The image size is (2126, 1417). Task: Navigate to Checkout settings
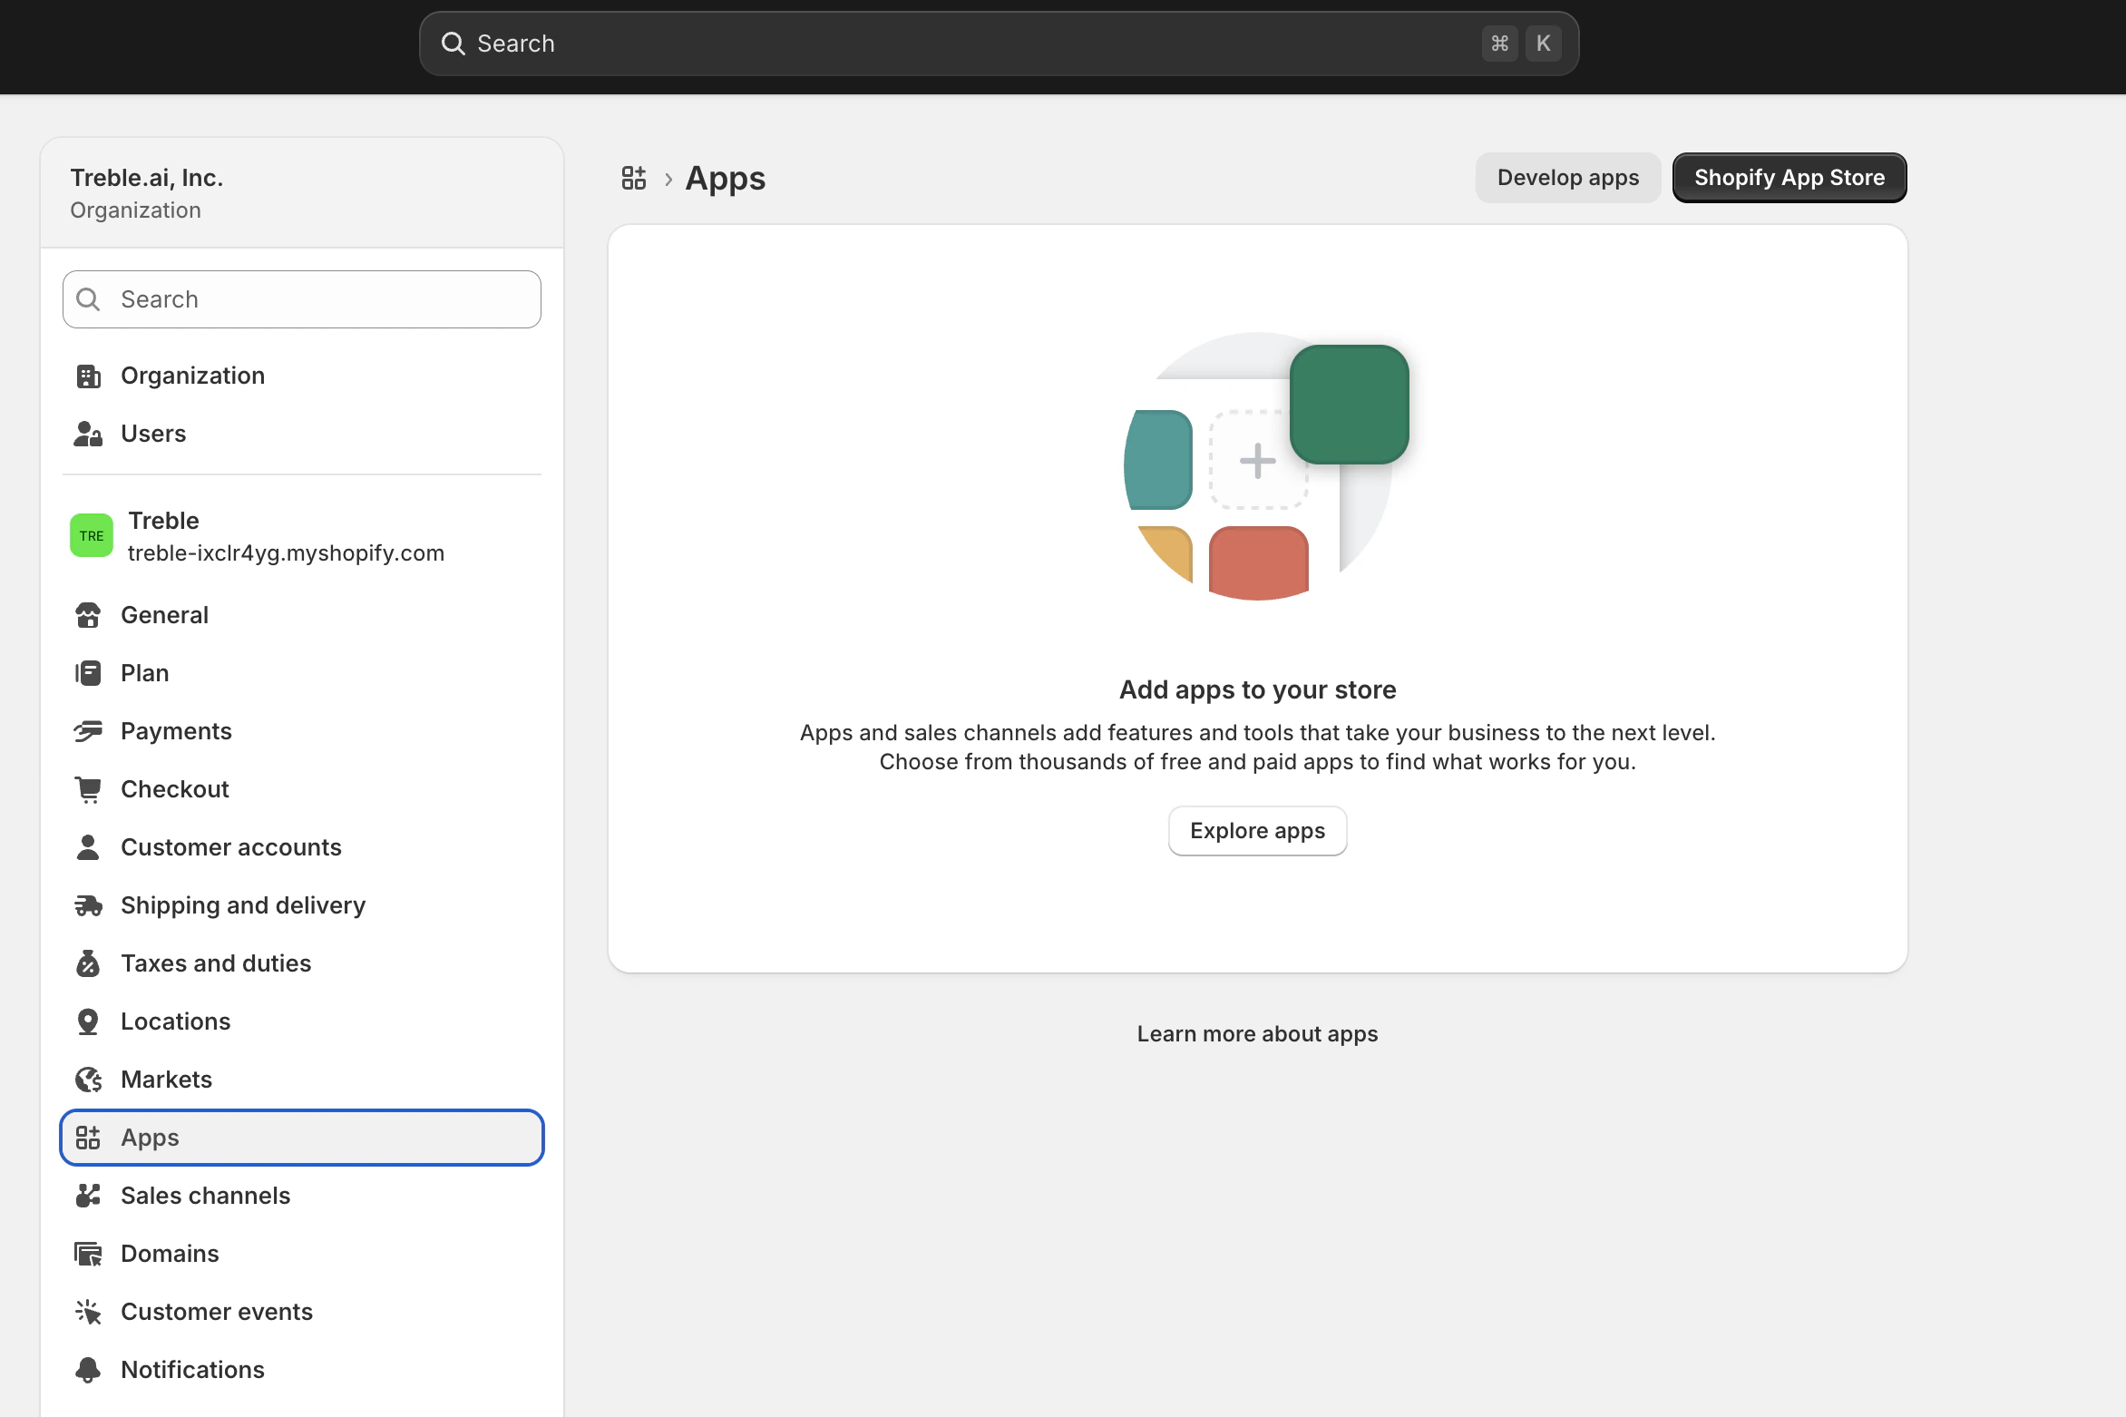(302, 789)
